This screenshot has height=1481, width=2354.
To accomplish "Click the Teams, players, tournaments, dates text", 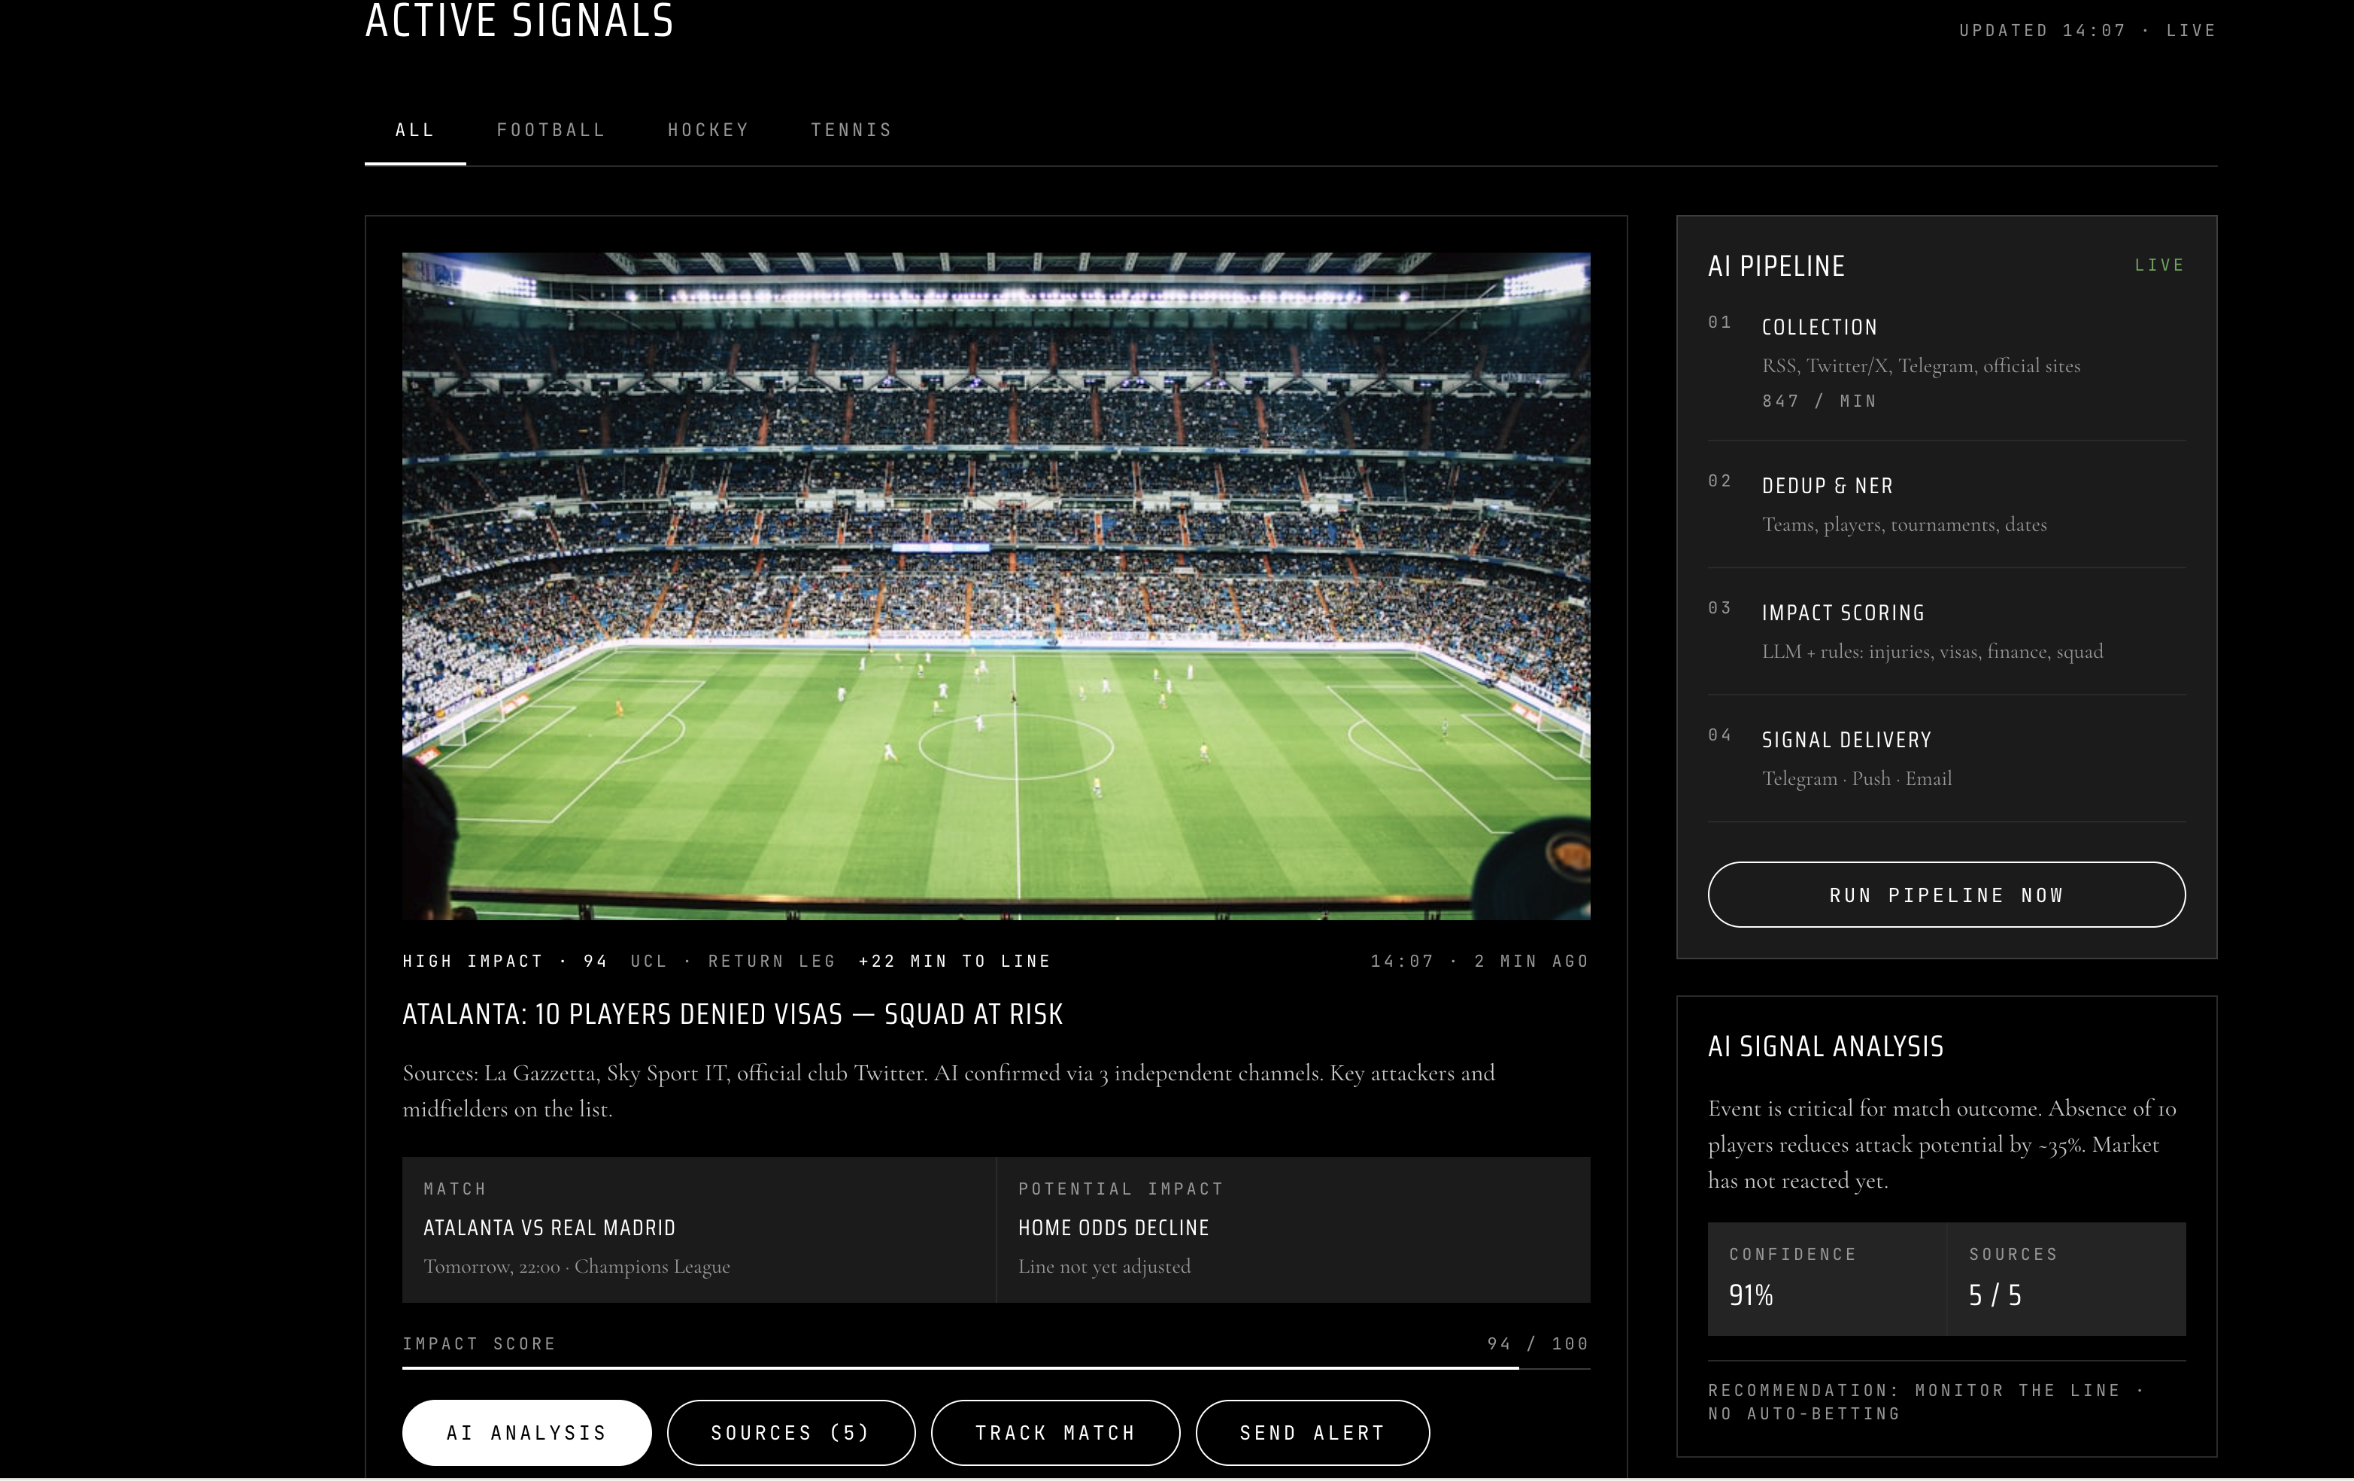I will click(1904, 525).
